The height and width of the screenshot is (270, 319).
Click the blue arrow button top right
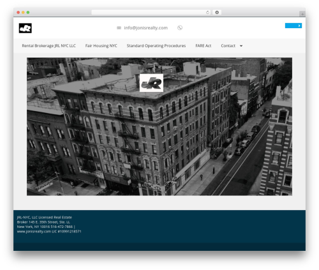coord(293,26)
